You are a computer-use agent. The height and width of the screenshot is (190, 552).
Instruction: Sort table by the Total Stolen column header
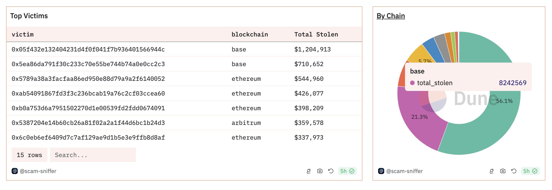tap(316, 34)
